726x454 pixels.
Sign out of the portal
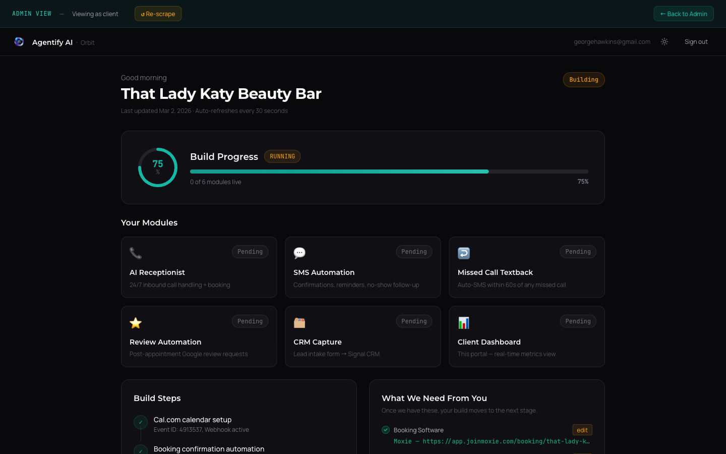(696, 41)
